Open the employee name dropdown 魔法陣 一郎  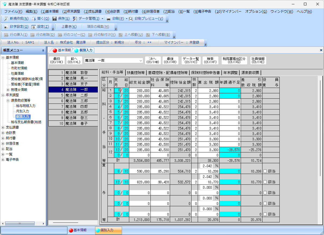tap(141, 61)
